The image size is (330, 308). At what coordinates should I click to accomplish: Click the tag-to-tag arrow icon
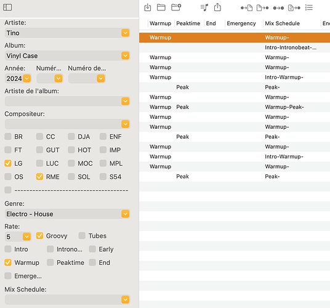click(x=278, y=8)
